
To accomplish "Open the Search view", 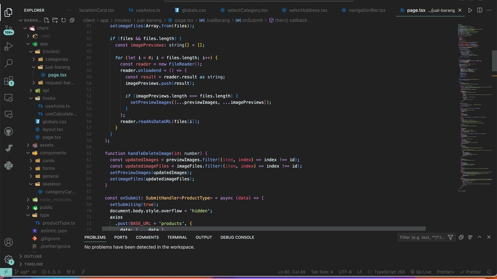I will pyautogui.click(x=9, y=63).
